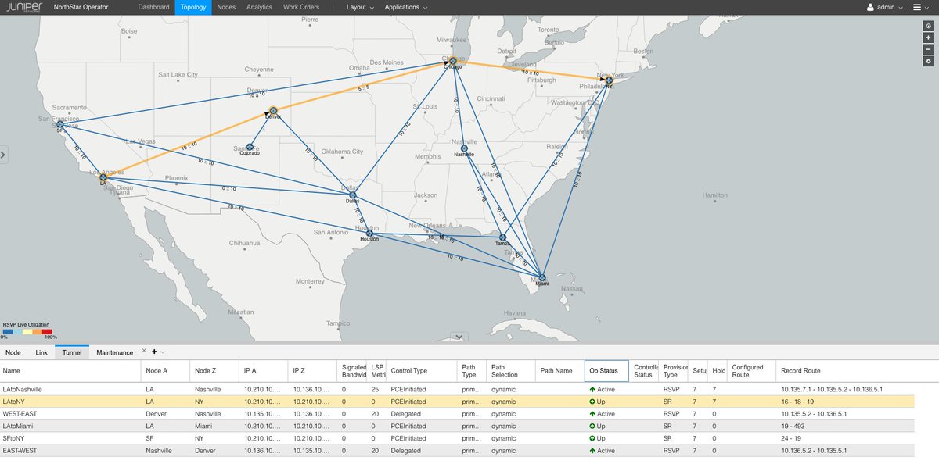Sort by the Name column header
Screen dimensions: 939x464
70,370
